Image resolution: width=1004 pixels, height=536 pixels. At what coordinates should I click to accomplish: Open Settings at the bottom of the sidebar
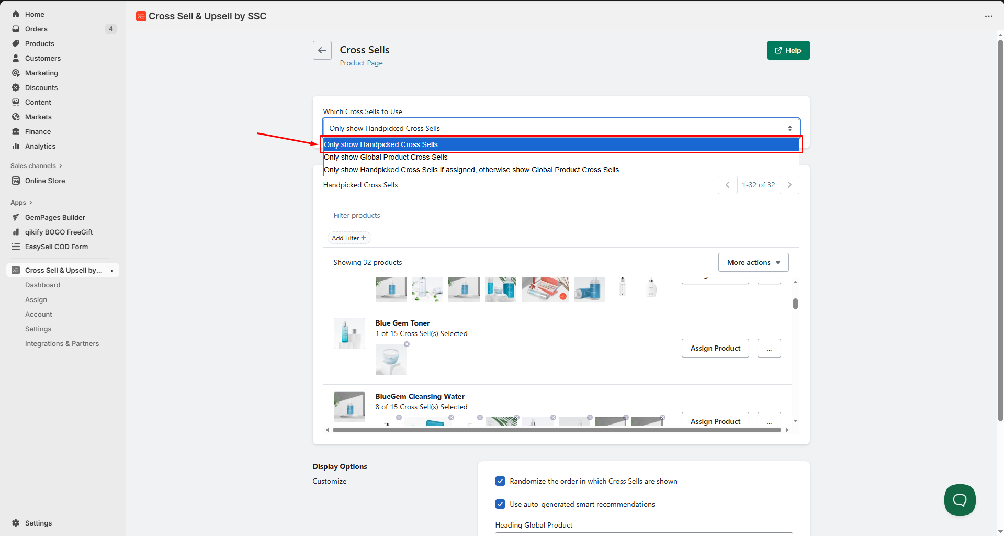coord(38,523)
